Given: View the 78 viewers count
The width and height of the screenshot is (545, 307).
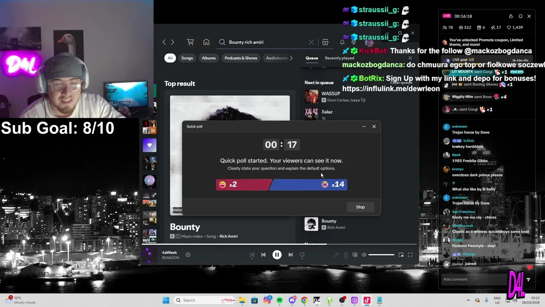Looking at the screenshot, I should pyautogui.click(x=447, y=27).
